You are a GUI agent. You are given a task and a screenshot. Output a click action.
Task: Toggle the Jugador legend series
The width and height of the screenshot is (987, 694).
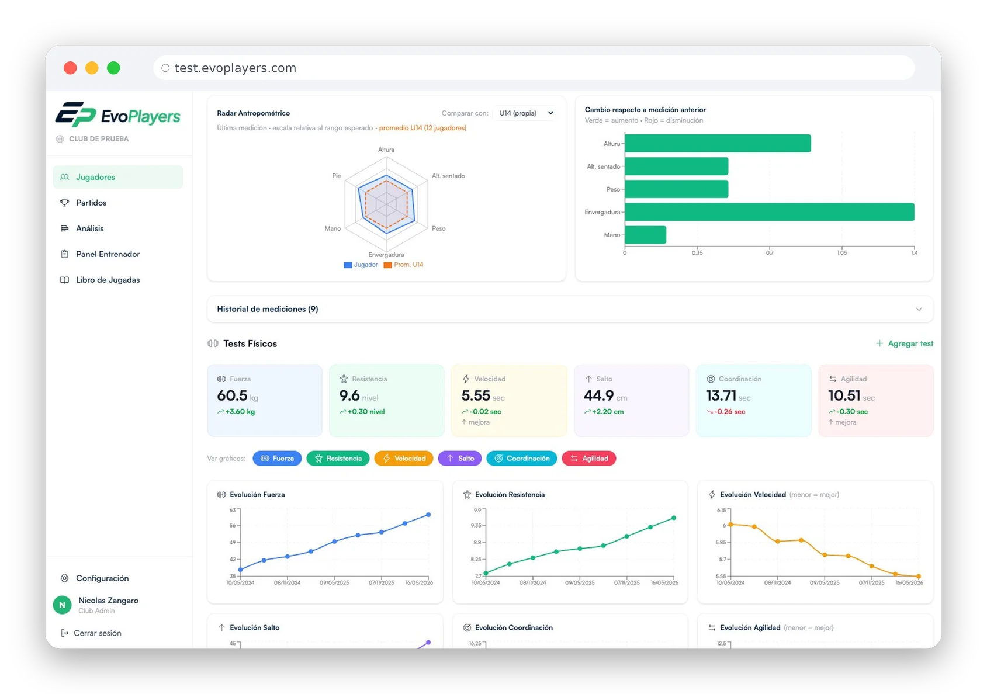(x=361, y=265)
